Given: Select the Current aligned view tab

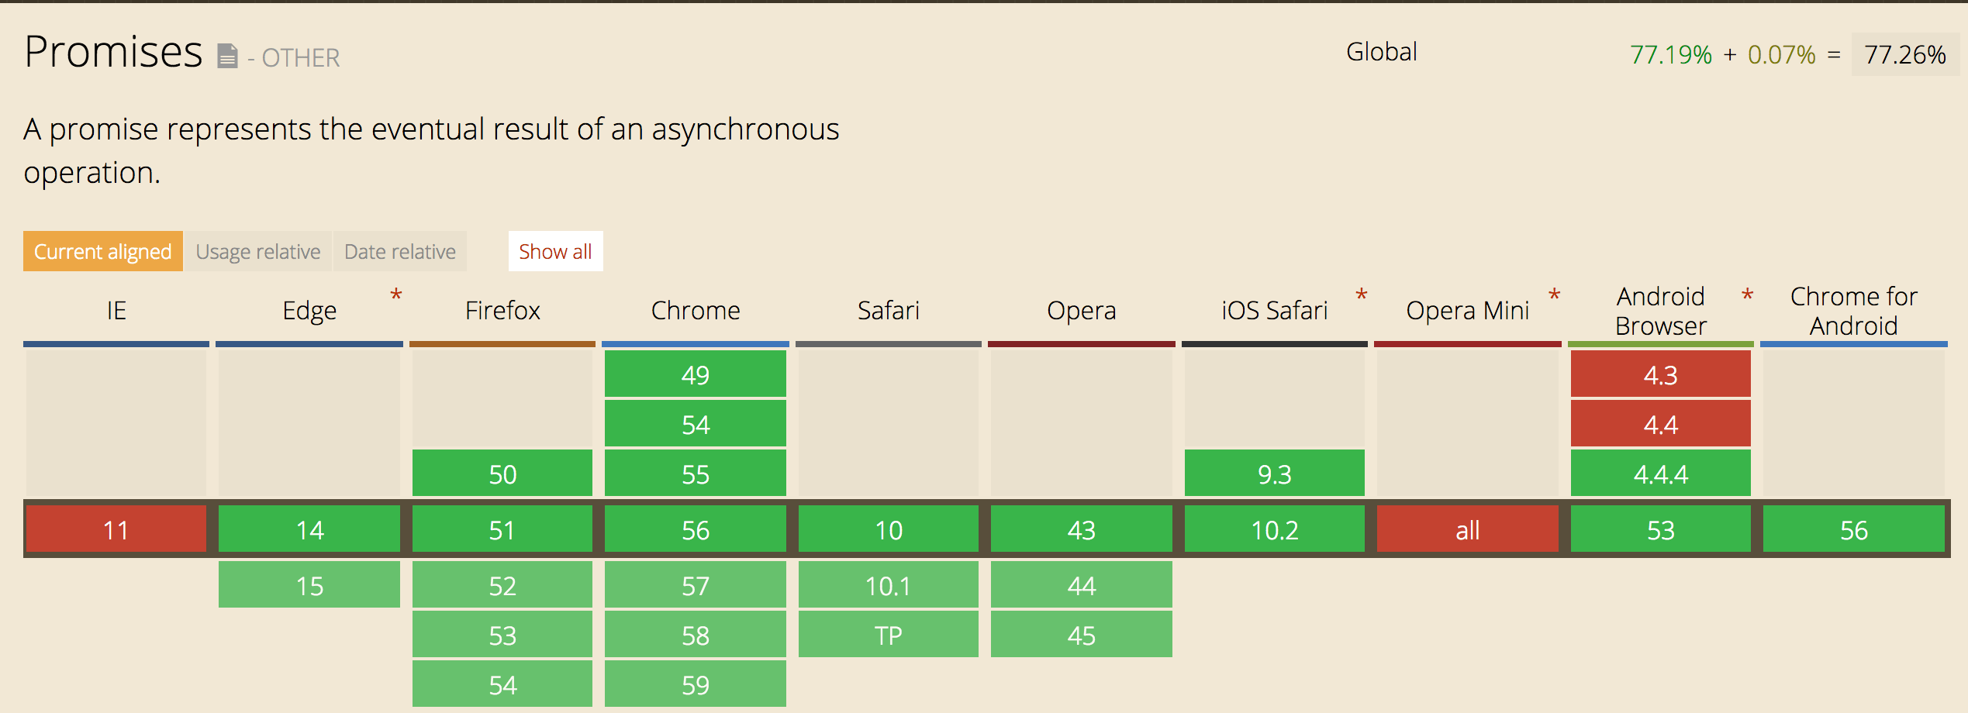Looking at the screenshot, I should click(x=103, y=251).
